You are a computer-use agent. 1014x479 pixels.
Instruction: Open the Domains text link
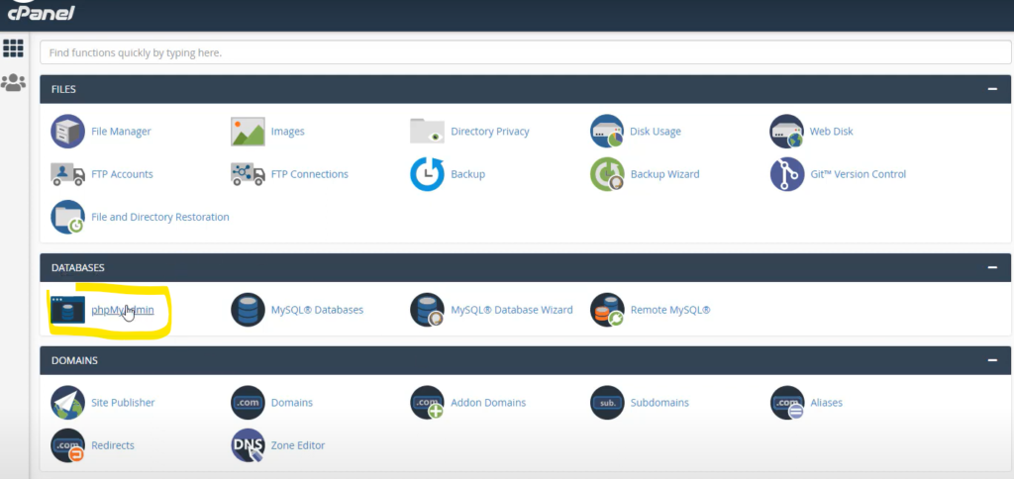[292, 402]
